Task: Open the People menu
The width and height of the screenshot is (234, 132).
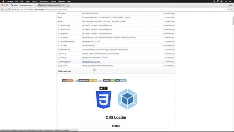Action: coord(53,1)
